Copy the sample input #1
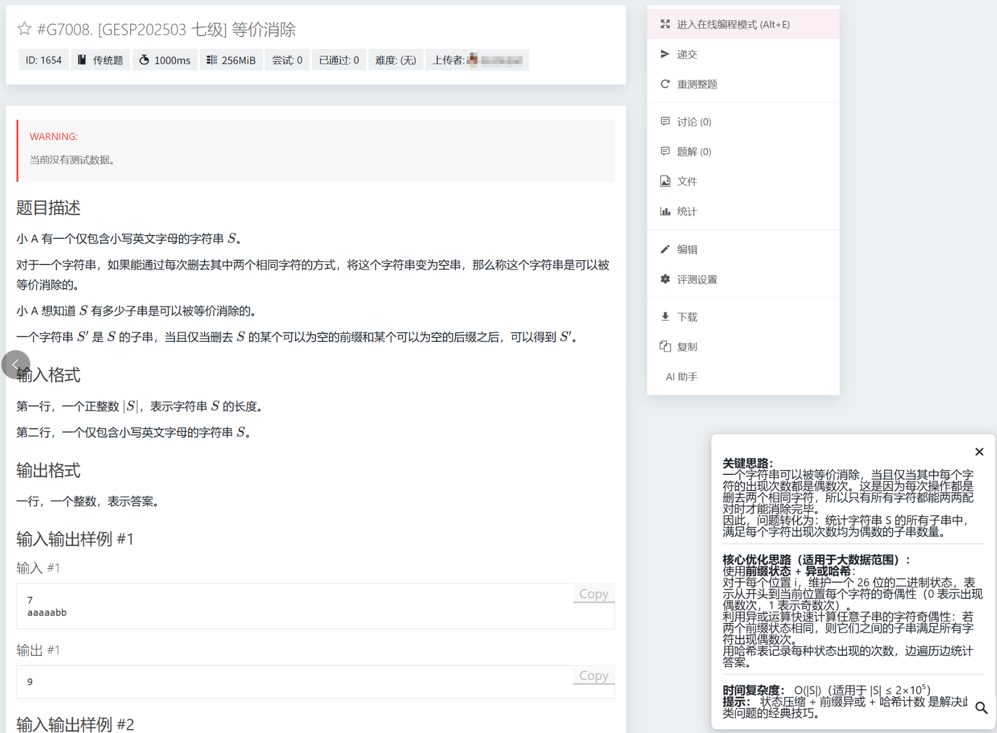Viewport: 997px width, 733px height. coord(593,594)
